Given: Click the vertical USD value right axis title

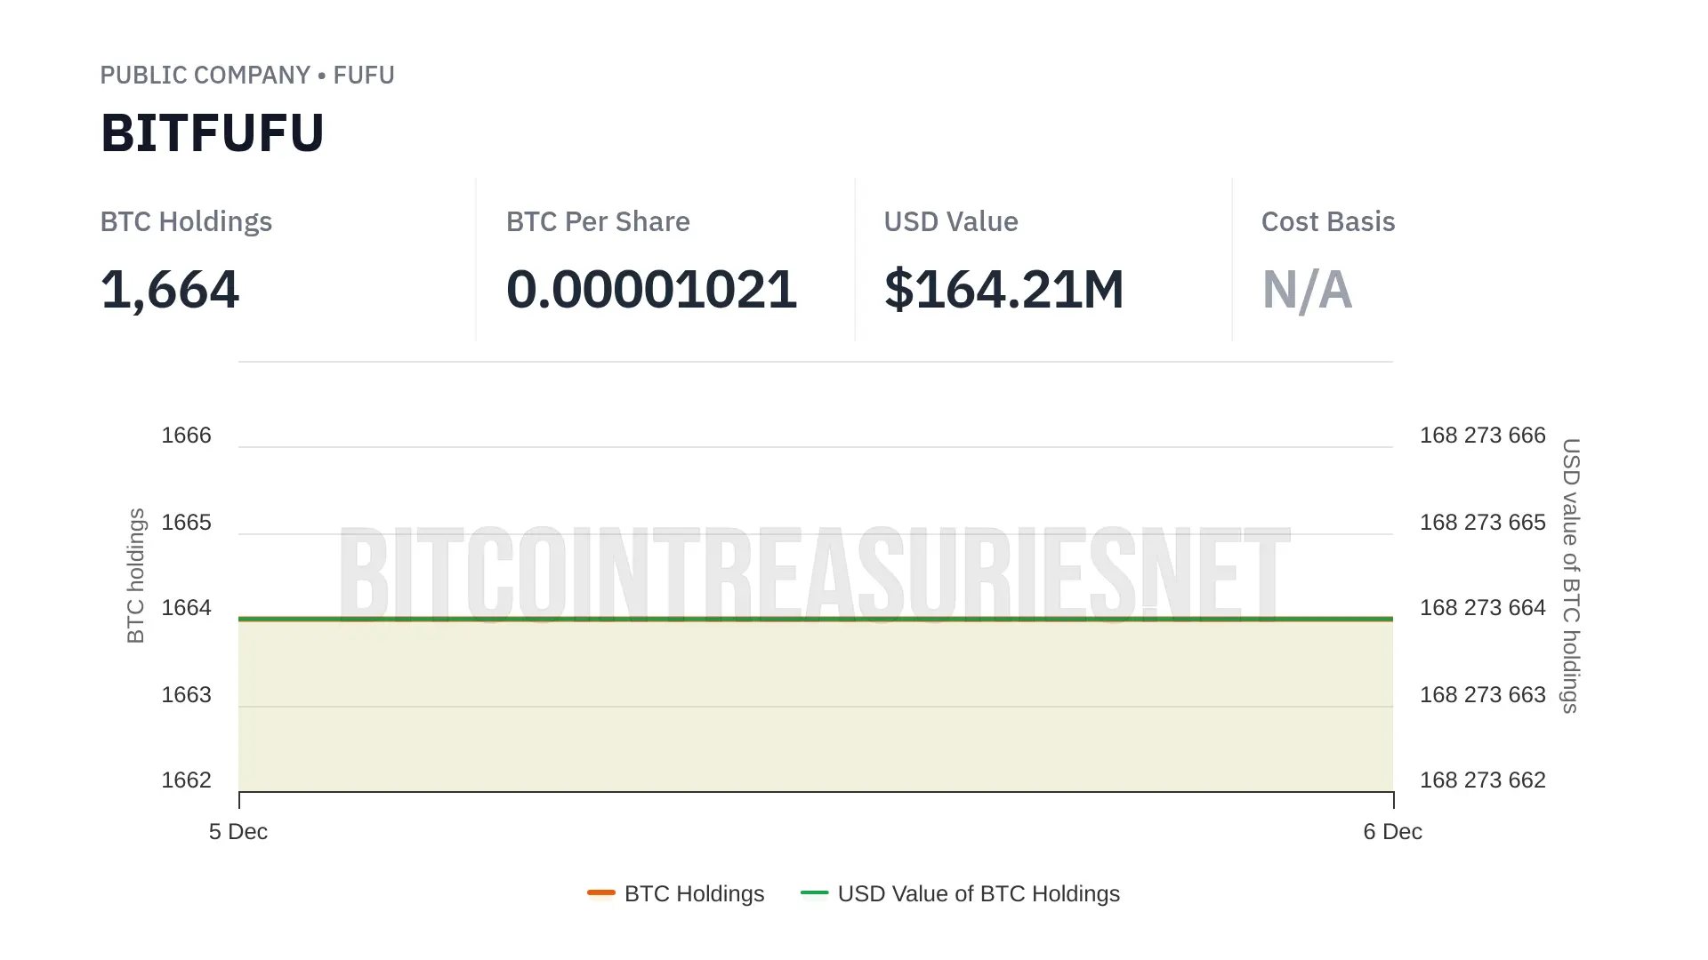Looking at the screenshot, I should tap(1571, 575).
